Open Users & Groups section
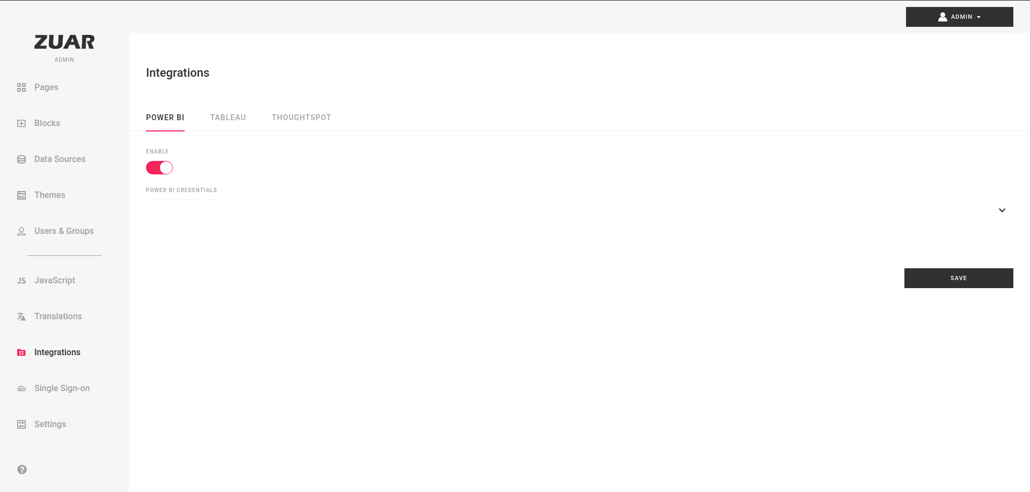Viewport: 1030px width, 492px height. 64,231
